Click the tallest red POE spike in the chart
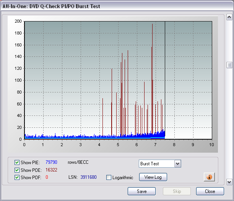 point(152,78)
